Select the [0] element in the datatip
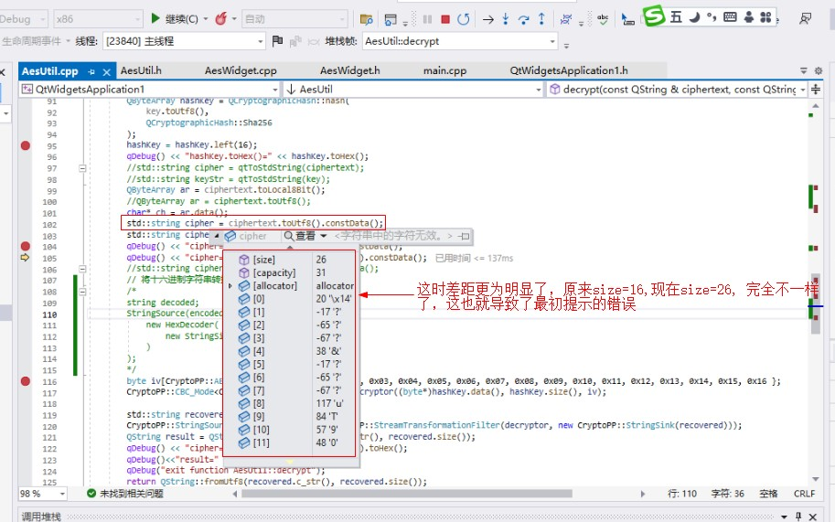This screenshot has width=835, height=522. (288, 299)
